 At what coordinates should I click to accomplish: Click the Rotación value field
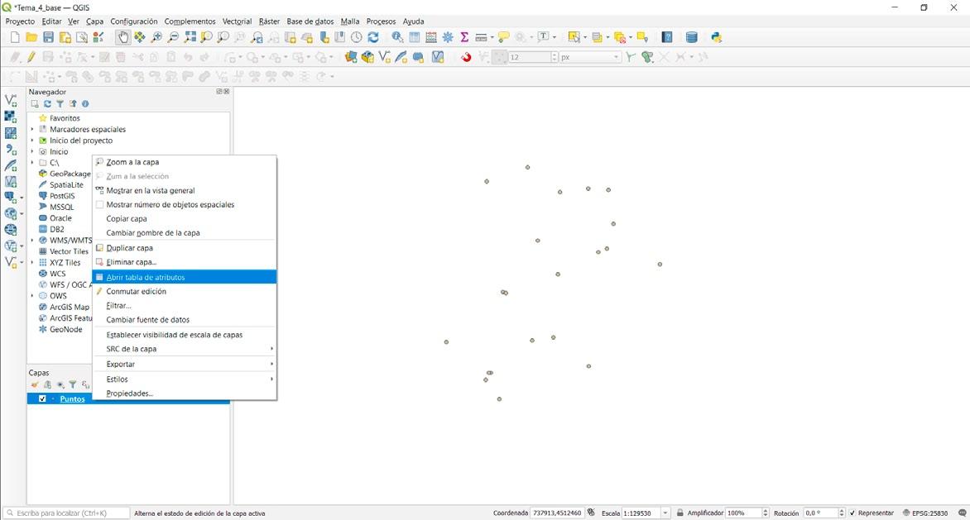(x=820, y=513)
